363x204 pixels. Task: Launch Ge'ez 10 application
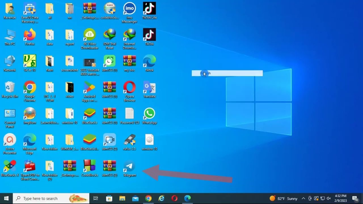(x=30, y=63)
